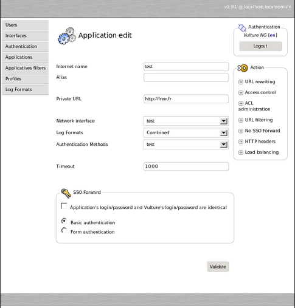Click the Authentication plug icon
Screen dimensions: 295x308
click(242, 28)
